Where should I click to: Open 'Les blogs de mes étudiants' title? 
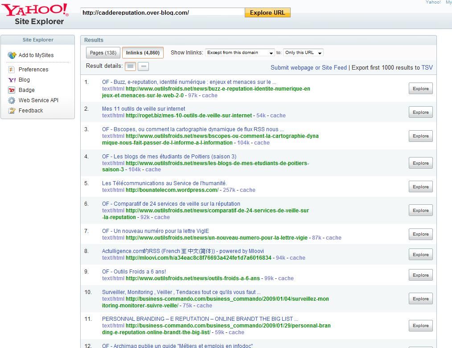(x=169, y=157)
